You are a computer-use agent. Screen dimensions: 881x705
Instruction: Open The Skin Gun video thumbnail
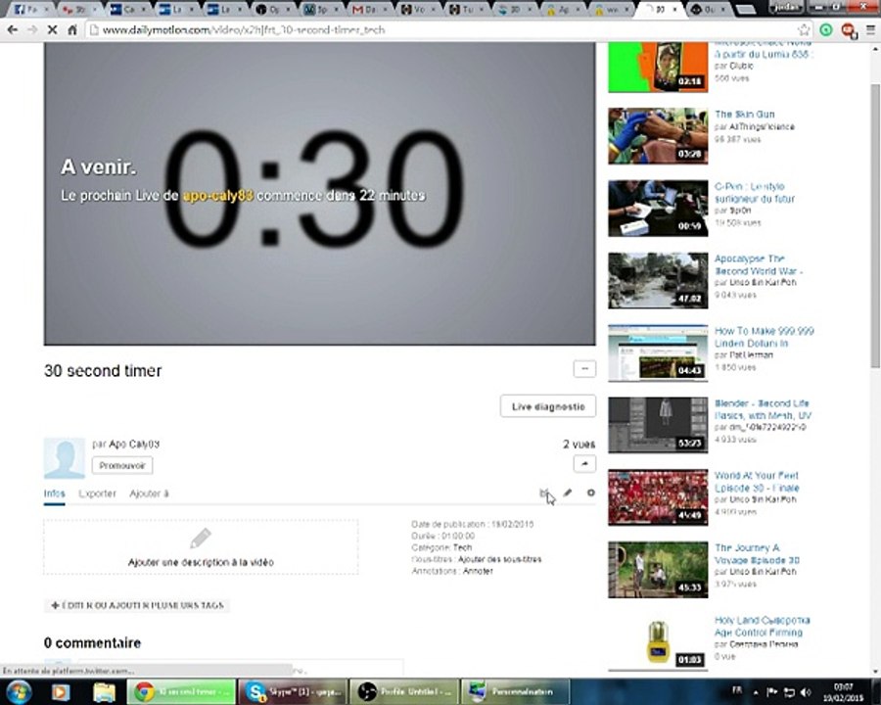pos(658,136)
